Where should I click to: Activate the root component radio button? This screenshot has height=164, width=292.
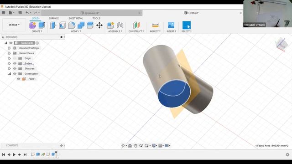coord(37,43)
